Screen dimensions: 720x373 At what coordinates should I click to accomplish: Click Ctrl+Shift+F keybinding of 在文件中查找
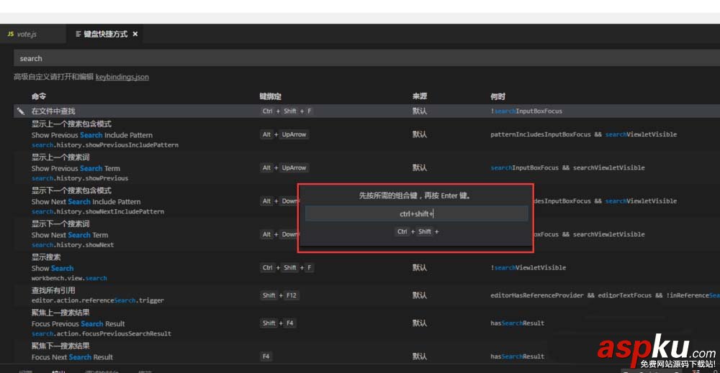tap(287, 111)
